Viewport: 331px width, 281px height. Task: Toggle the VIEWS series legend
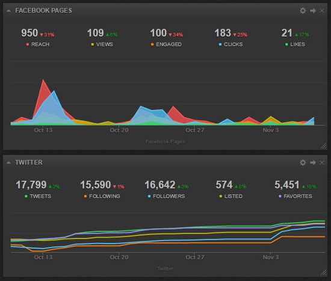click(102, 45)
